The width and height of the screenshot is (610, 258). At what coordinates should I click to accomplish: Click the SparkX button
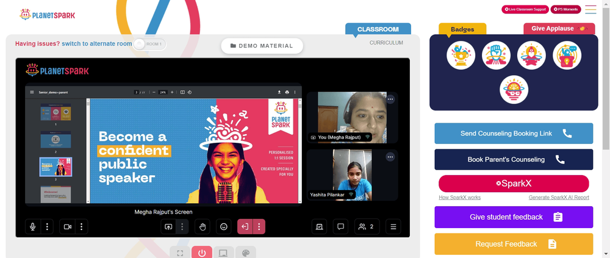[514, 184]
